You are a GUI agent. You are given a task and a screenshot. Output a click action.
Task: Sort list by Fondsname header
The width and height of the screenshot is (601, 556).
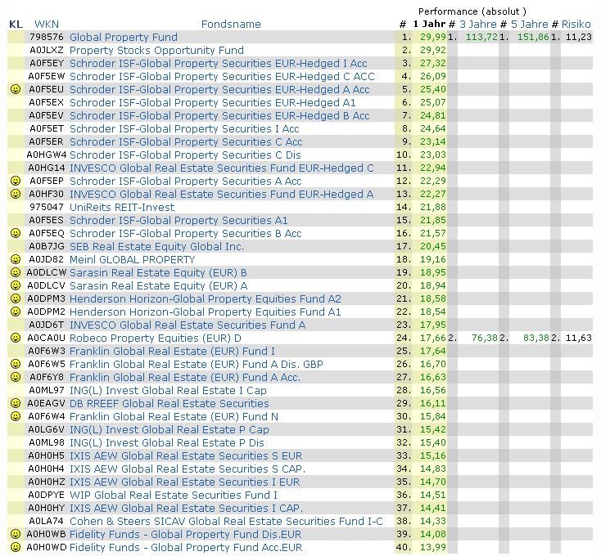tap(231, 24)
